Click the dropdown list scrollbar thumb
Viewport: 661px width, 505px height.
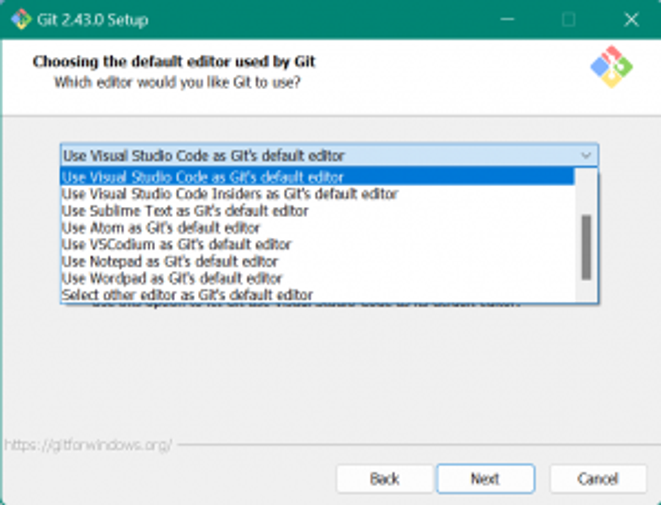pyautogui.click(x=586, y=247)
